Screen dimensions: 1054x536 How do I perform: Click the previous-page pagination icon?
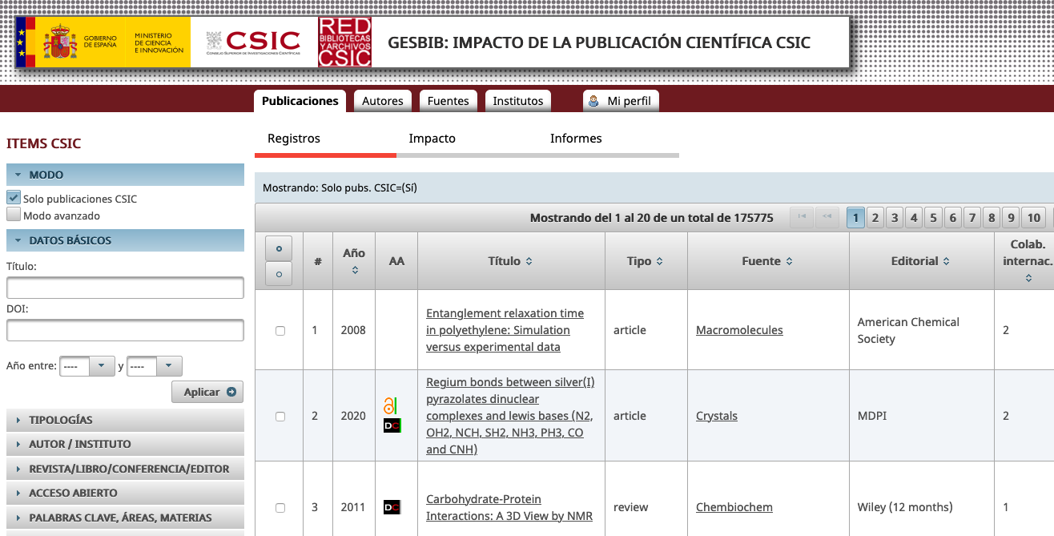coord(827,217)
